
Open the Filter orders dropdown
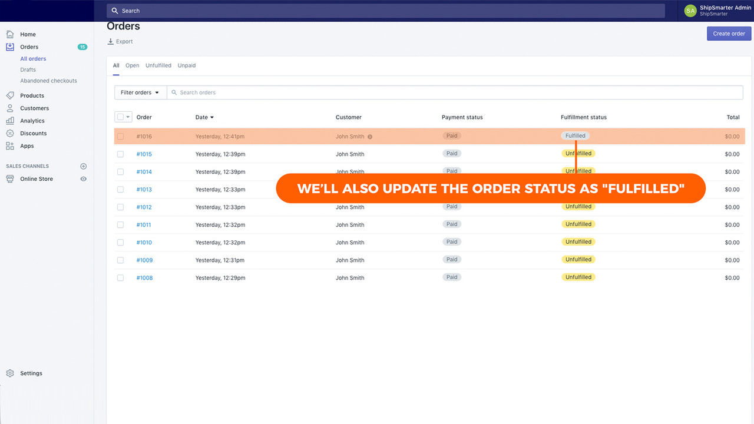[x=140, y=92]
